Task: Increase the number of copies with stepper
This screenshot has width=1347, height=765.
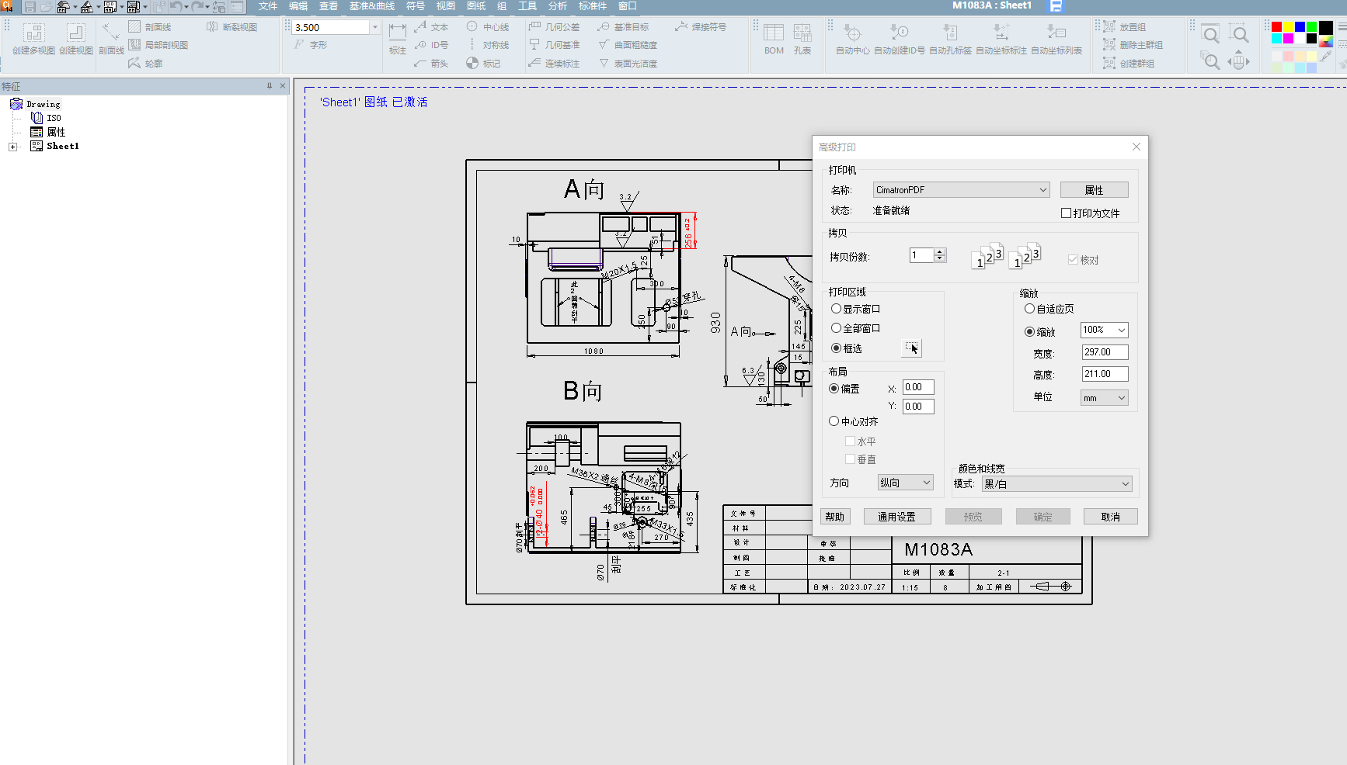Action: click(940, 252)
